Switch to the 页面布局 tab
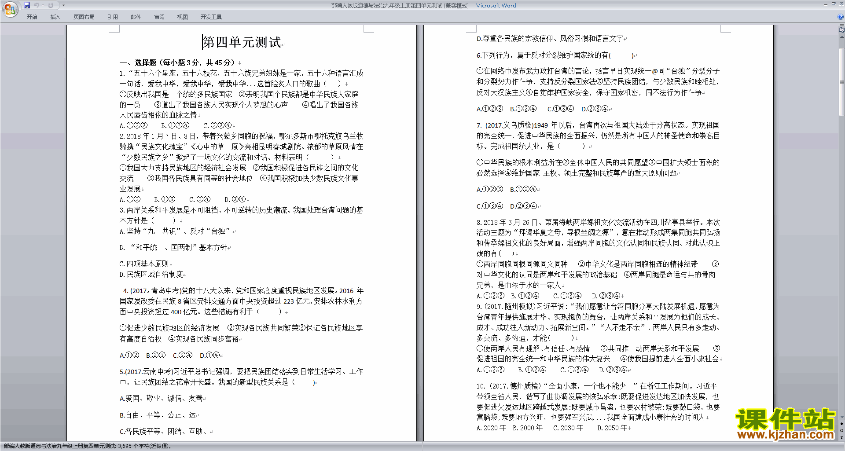Viewport: 845px width, 451px height. click(84, 17)
